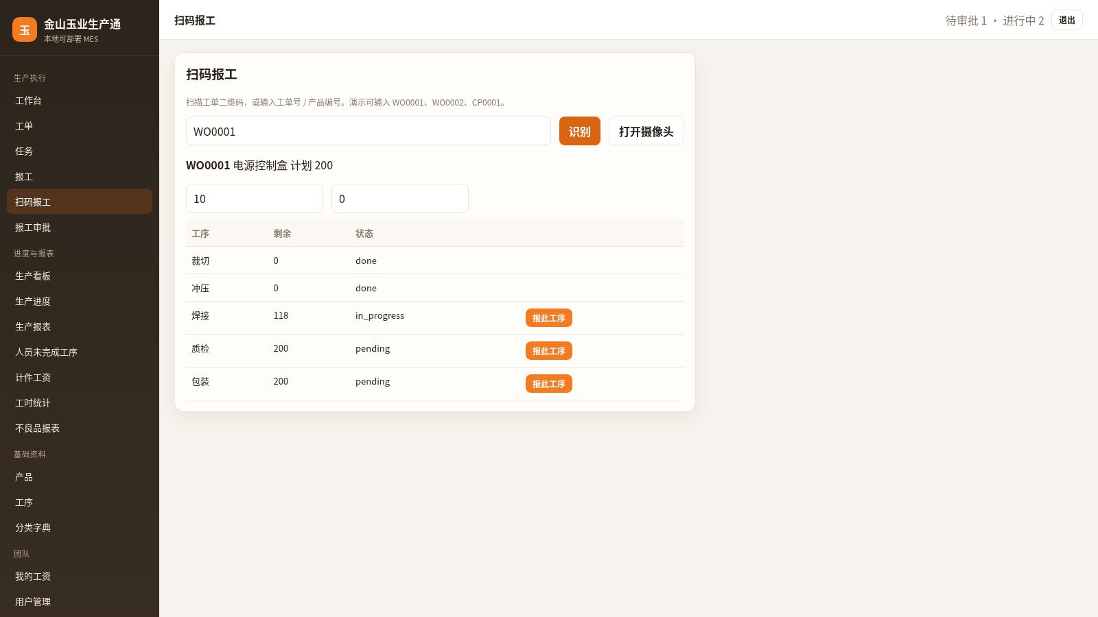Open 分类字典 page
The height and width of the screenshot is (617, 1098).
(80, 528)
